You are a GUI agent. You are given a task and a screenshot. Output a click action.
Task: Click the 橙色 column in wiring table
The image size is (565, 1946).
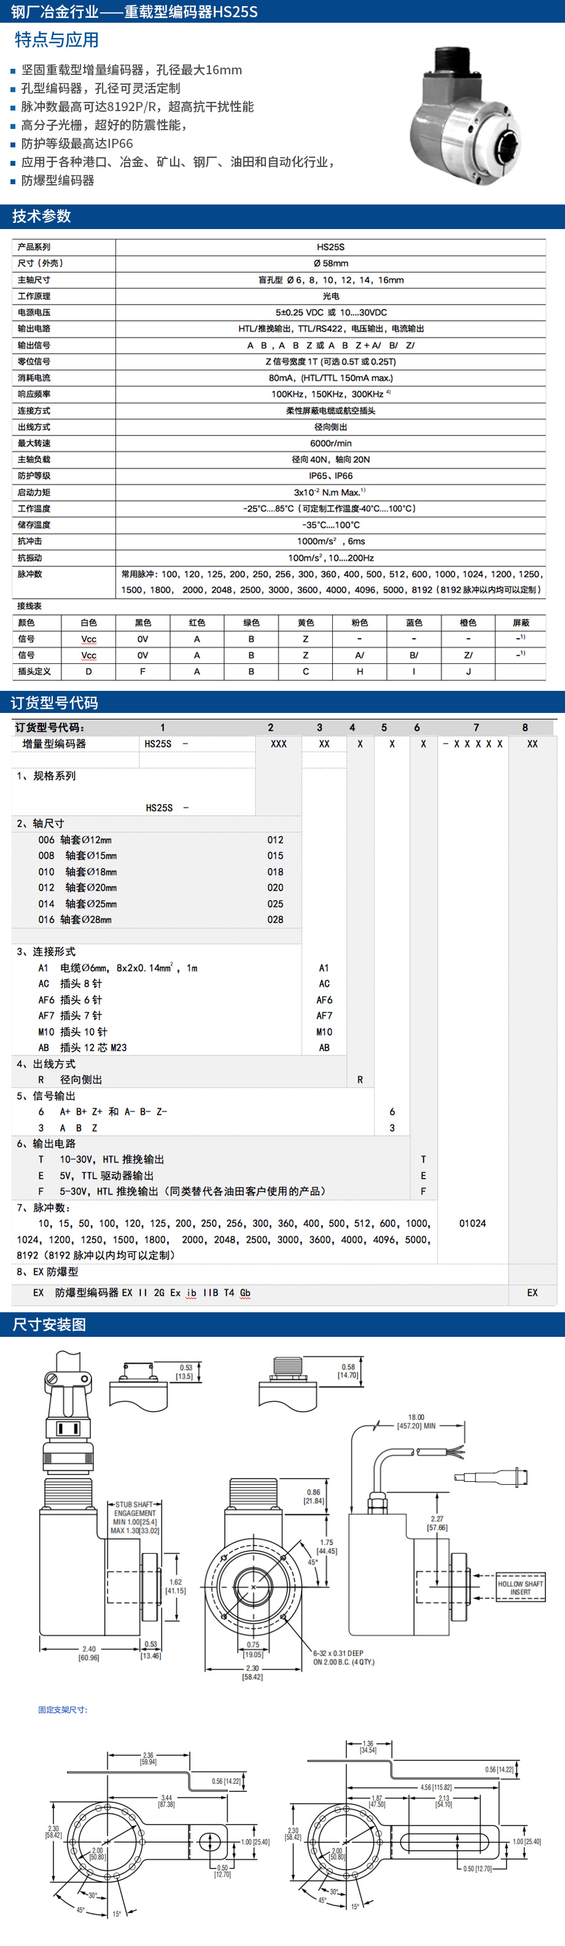pos(467,623)
